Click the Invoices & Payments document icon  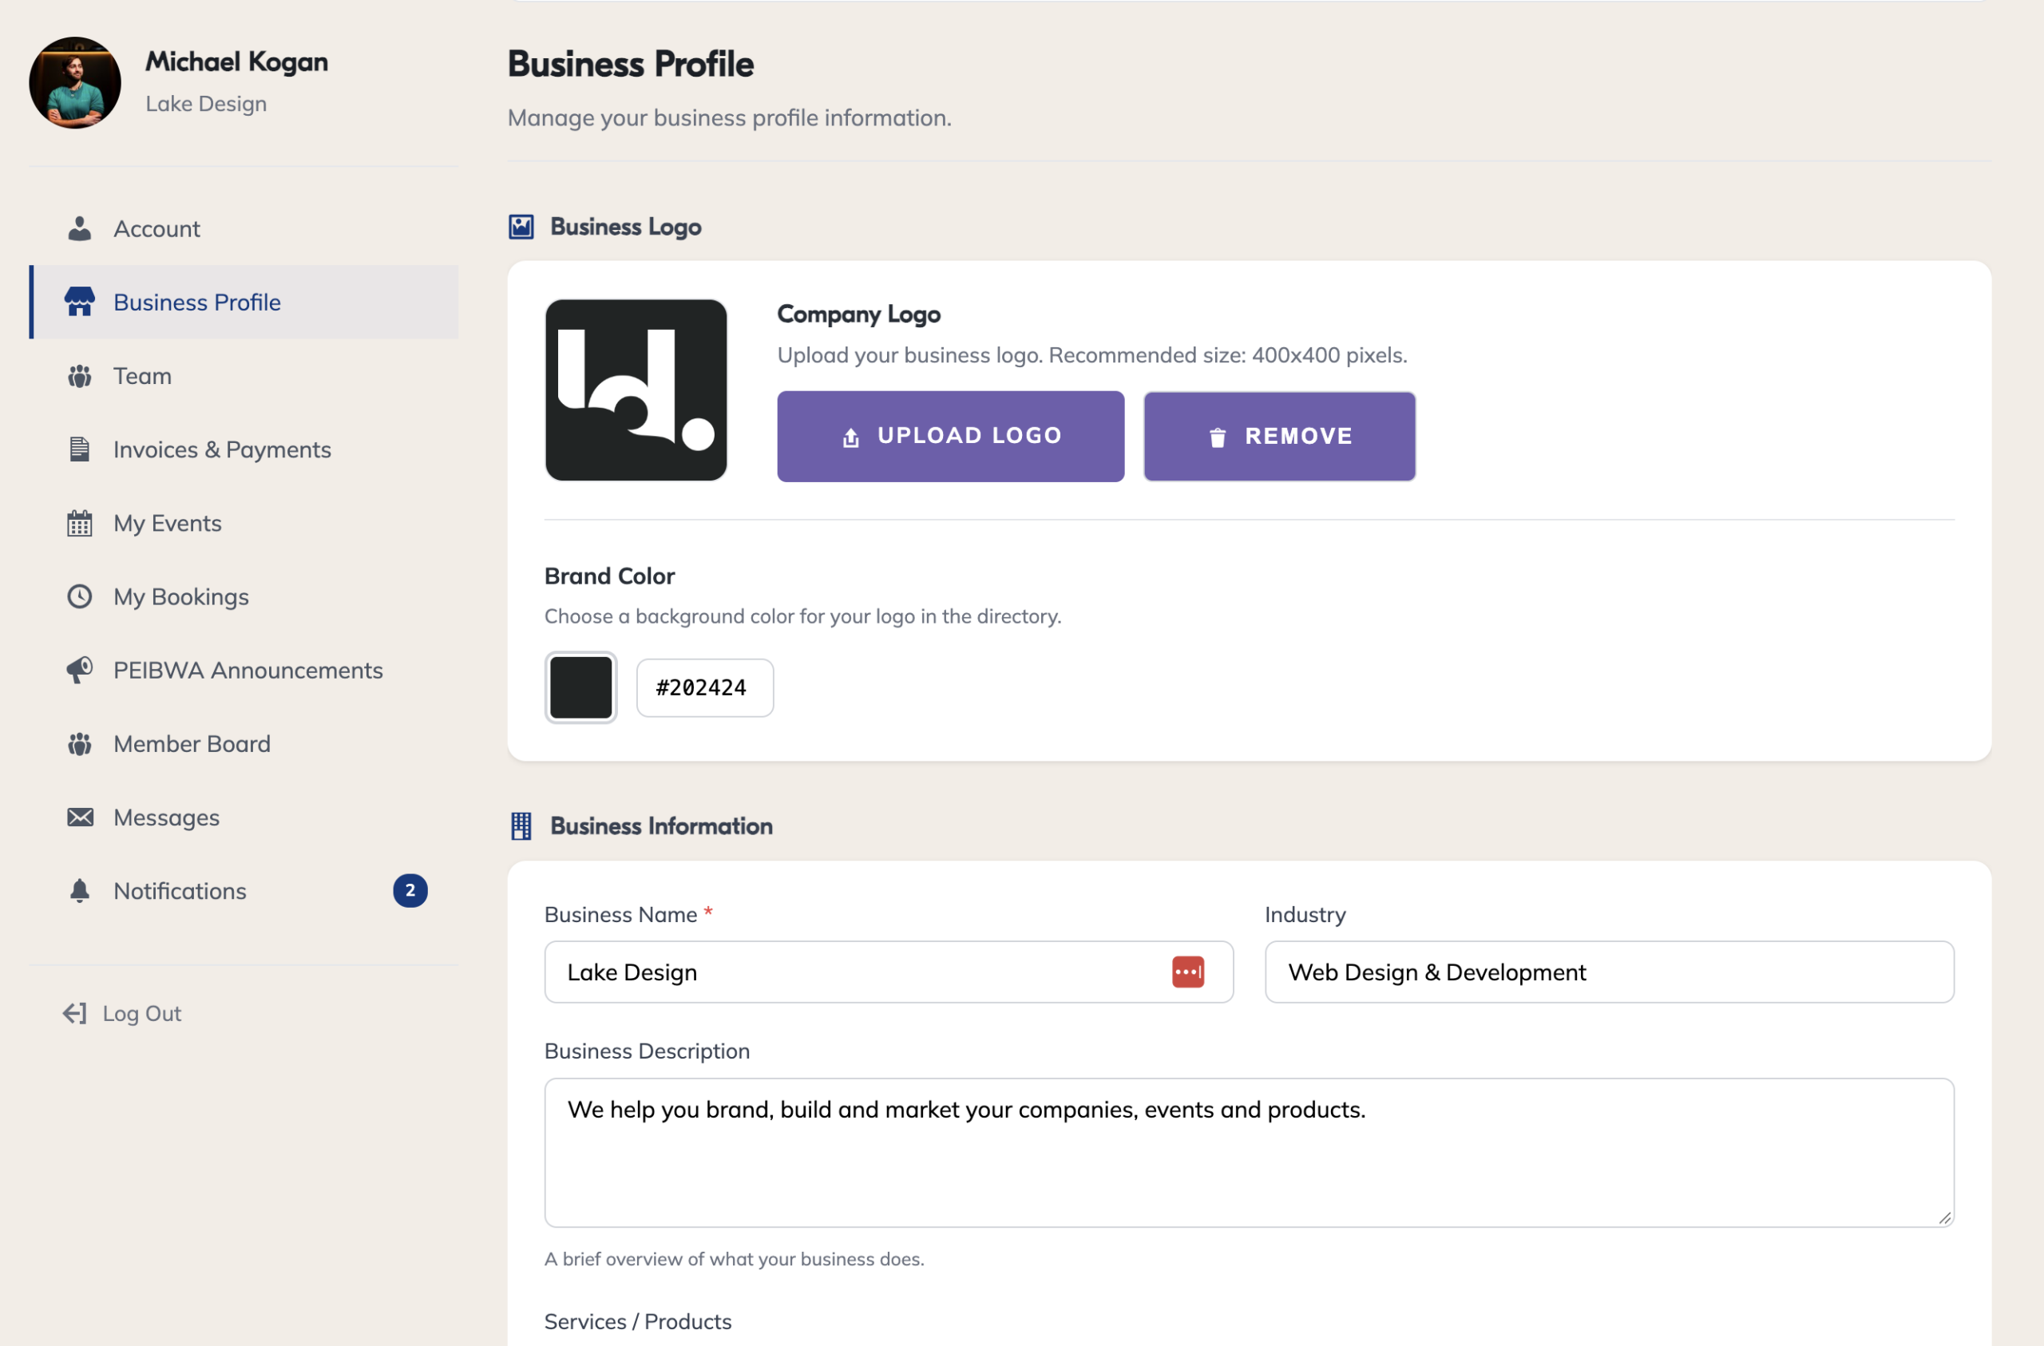(x=80, y=449)
